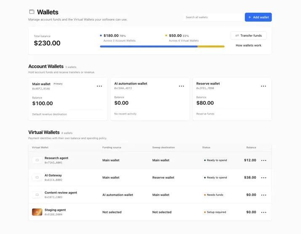Viewport: 301px width, 234px height.
Task: Click the Funding source column header
Action: (x=112, y=147)
